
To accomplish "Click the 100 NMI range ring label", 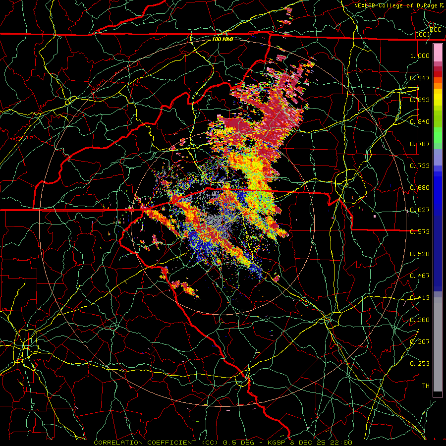I will click(x=223, y=39).
